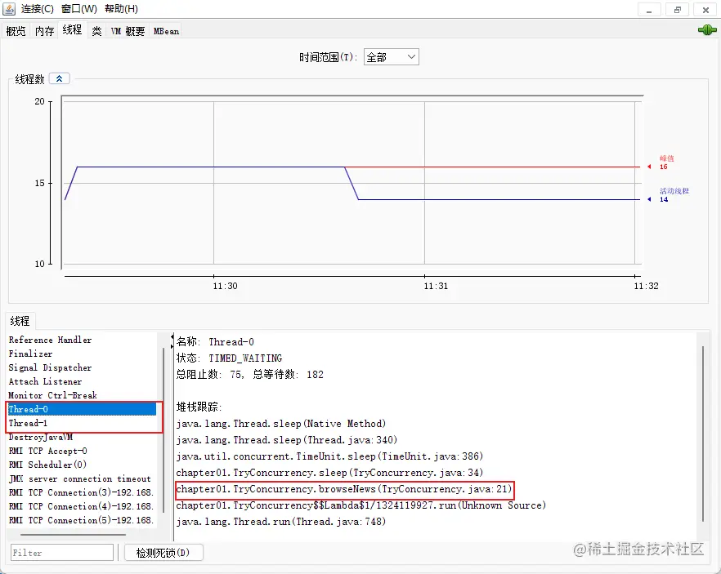Select Finalizer thread
Viewport: 721px width, 574px height.
click(x=82, y=354)
